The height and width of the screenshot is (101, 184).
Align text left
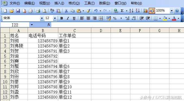click(82, 18)
